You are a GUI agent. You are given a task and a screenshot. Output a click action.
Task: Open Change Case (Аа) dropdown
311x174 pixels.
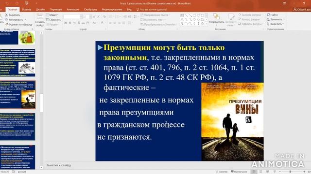coord(95,23)
